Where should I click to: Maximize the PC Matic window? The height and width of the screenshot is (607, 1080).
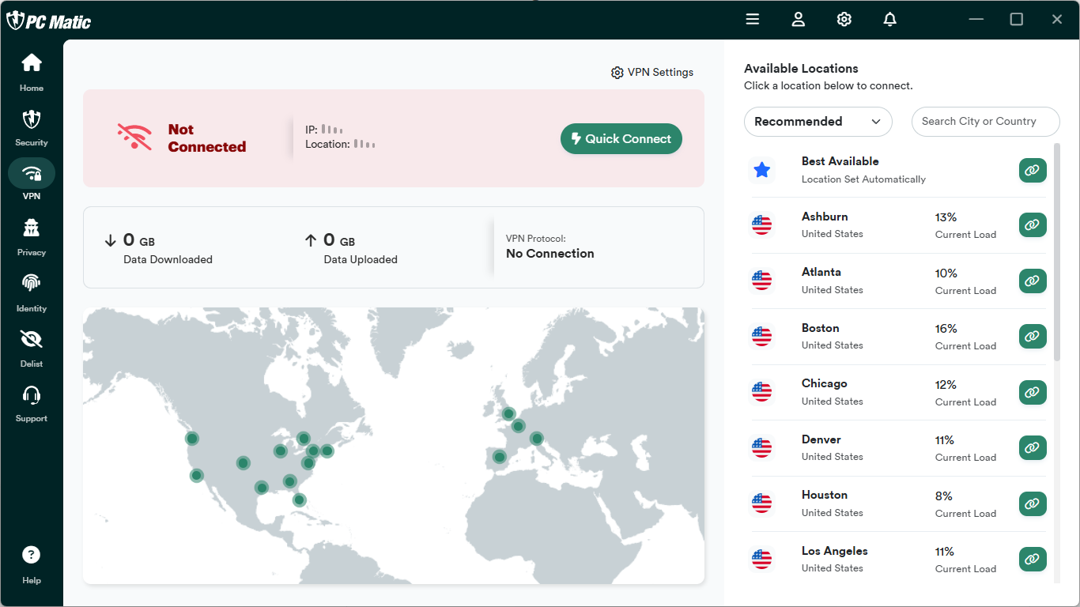[x=1017, y=19]
